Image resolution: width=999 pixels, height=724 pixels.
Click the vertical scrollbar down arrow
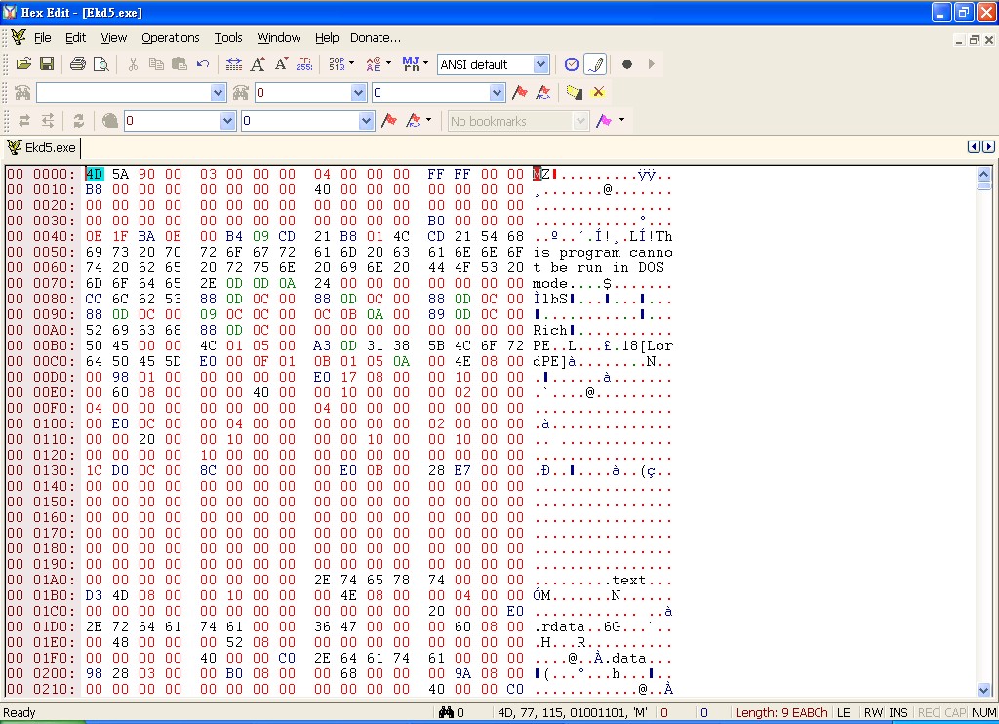point(983,690)
